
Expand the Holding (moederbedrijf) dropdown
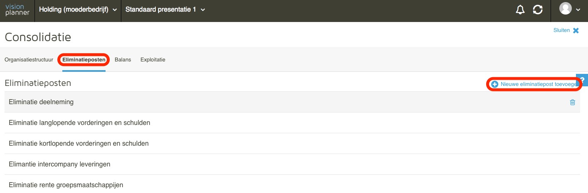point(78,10)
